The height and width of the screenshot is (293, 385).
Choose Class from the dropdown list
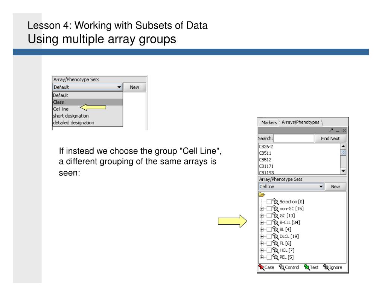coord(88,102)
